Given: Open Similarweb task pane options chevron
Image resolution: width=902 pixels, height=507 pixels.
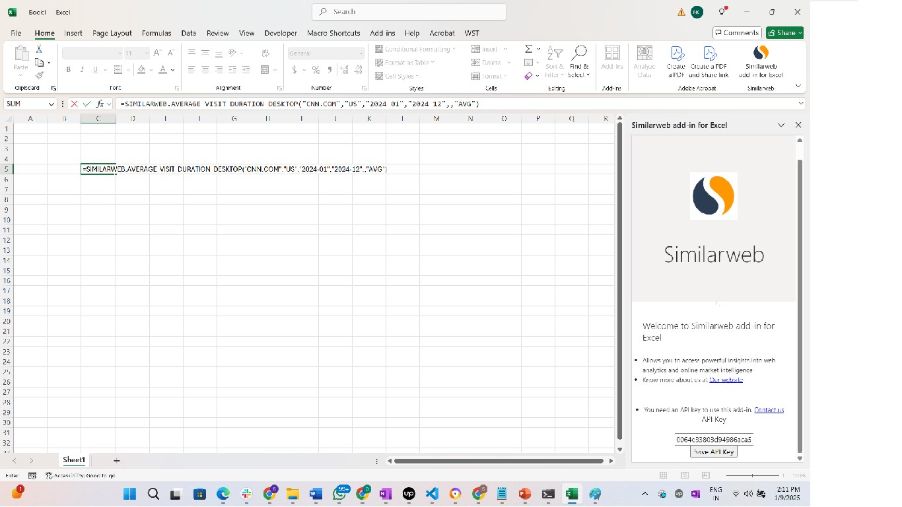Looking at the screenshot, I should (x=781, y=125).
